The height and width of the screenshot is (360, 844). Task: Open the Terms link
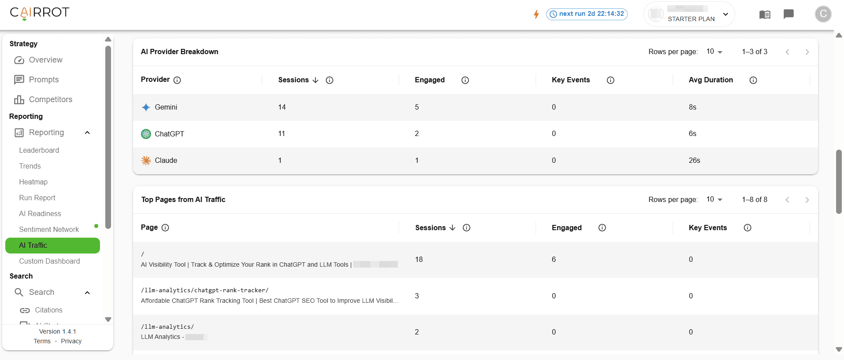(42, 342)
